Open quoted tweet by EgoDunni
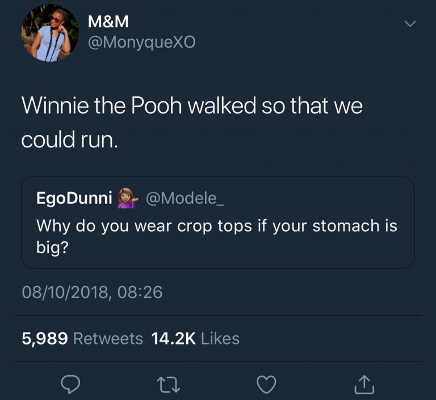Image resolution: width=436 pixels, height=400 pixels. (x=218, y=223)
